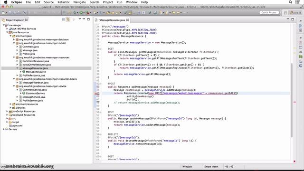Screen dimensions: 304x171
Task: Collapse the messenger project node
Action: pyautogui.click(x=4, y=25)
